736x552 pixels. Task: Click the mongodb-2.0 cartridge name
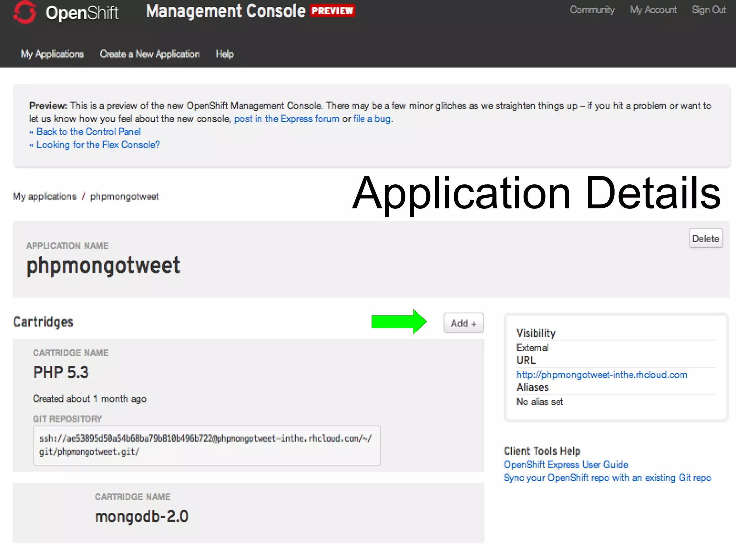click(x=141, y=516)
